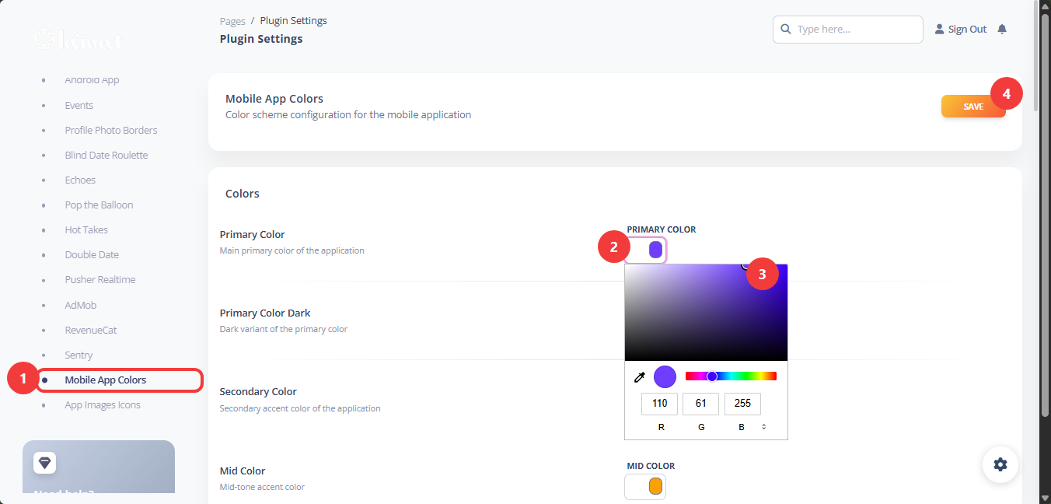Screen dimensions: 1051x504
Task: Click the site logo in sidebar
Action: click(x=78, y=39)
